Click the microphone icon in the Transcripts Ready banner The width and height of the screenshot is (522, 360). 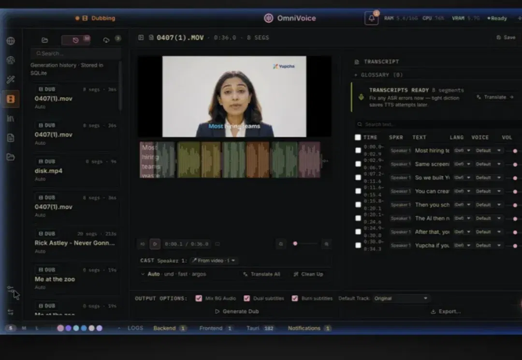pyautogui.click(x=361, y=97)
